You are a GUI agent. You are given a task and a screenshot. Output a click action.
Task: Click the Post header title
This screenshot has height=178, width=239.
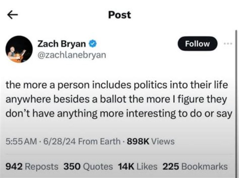click(x=119, y=15)
